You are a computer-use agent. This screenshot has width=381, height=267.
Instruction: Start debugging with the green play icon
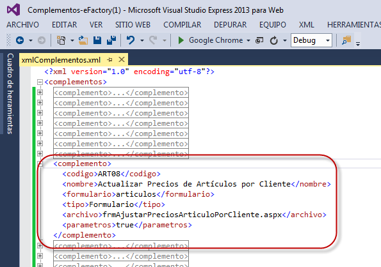tap(181, 40)
